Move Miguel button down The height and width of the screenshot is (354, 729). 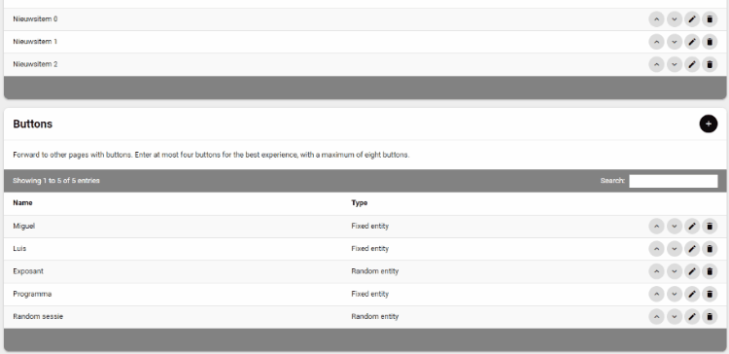point(675,227)
